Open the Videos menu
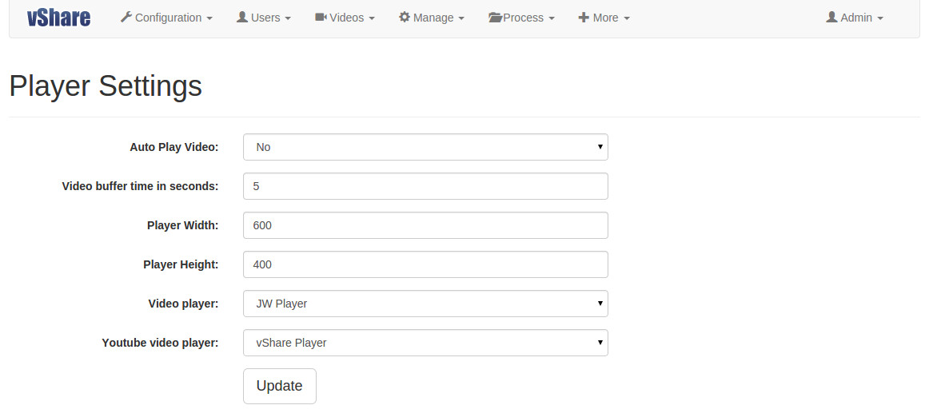 click(x=345, y=18)
